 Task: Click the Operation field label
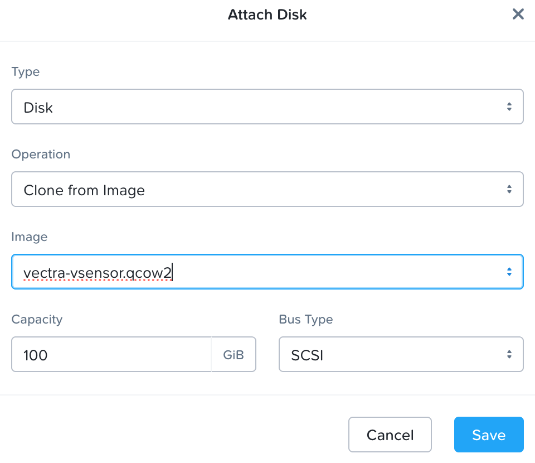(41, 155)
